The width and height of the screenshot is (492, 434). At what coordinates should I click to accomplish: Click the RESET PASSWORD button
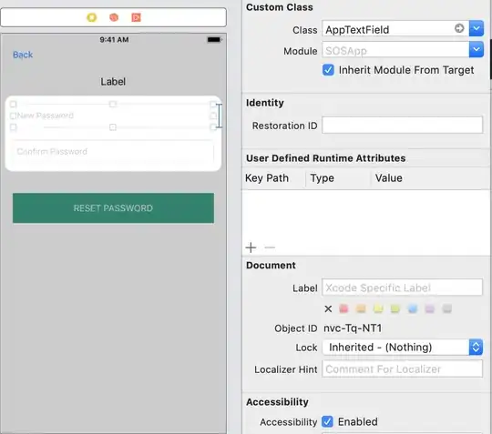113,208
